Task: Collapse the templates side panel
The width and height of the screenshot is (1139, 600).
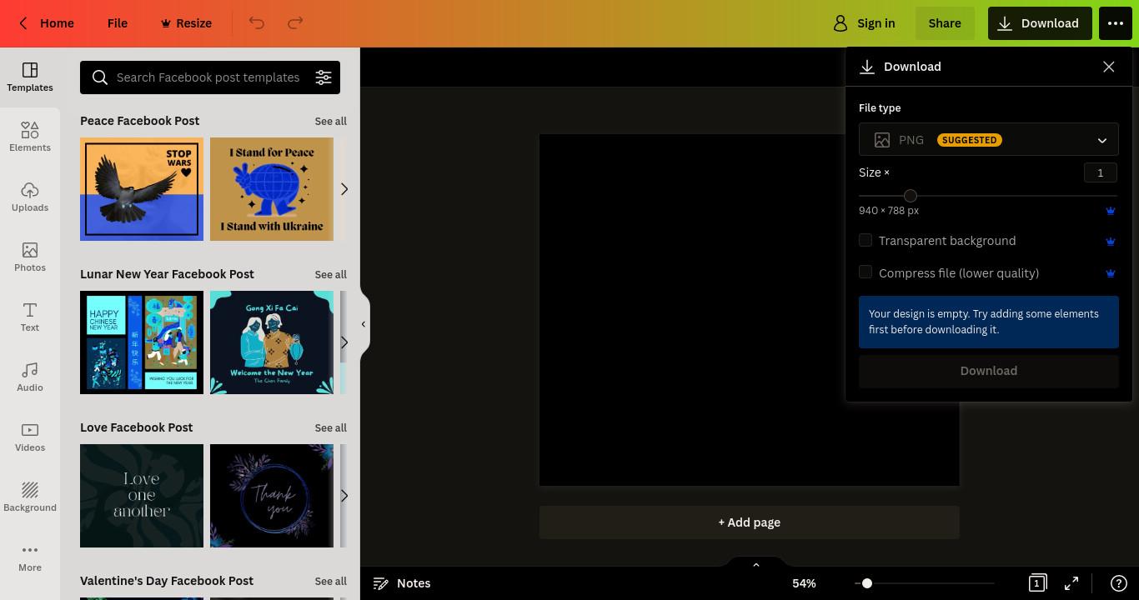Action: click(364, 324)
